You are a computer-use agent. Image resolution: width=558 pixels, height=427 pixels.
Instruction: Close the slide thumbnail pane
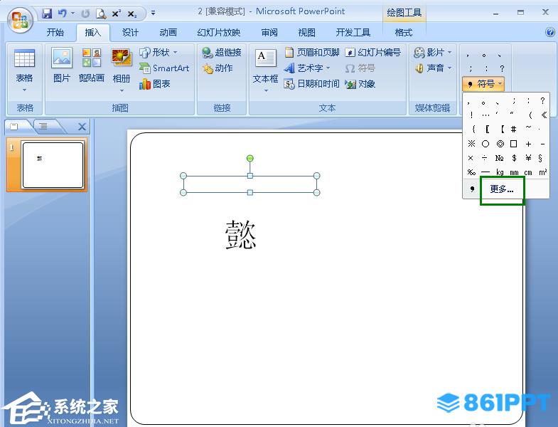tap(82, 127)
